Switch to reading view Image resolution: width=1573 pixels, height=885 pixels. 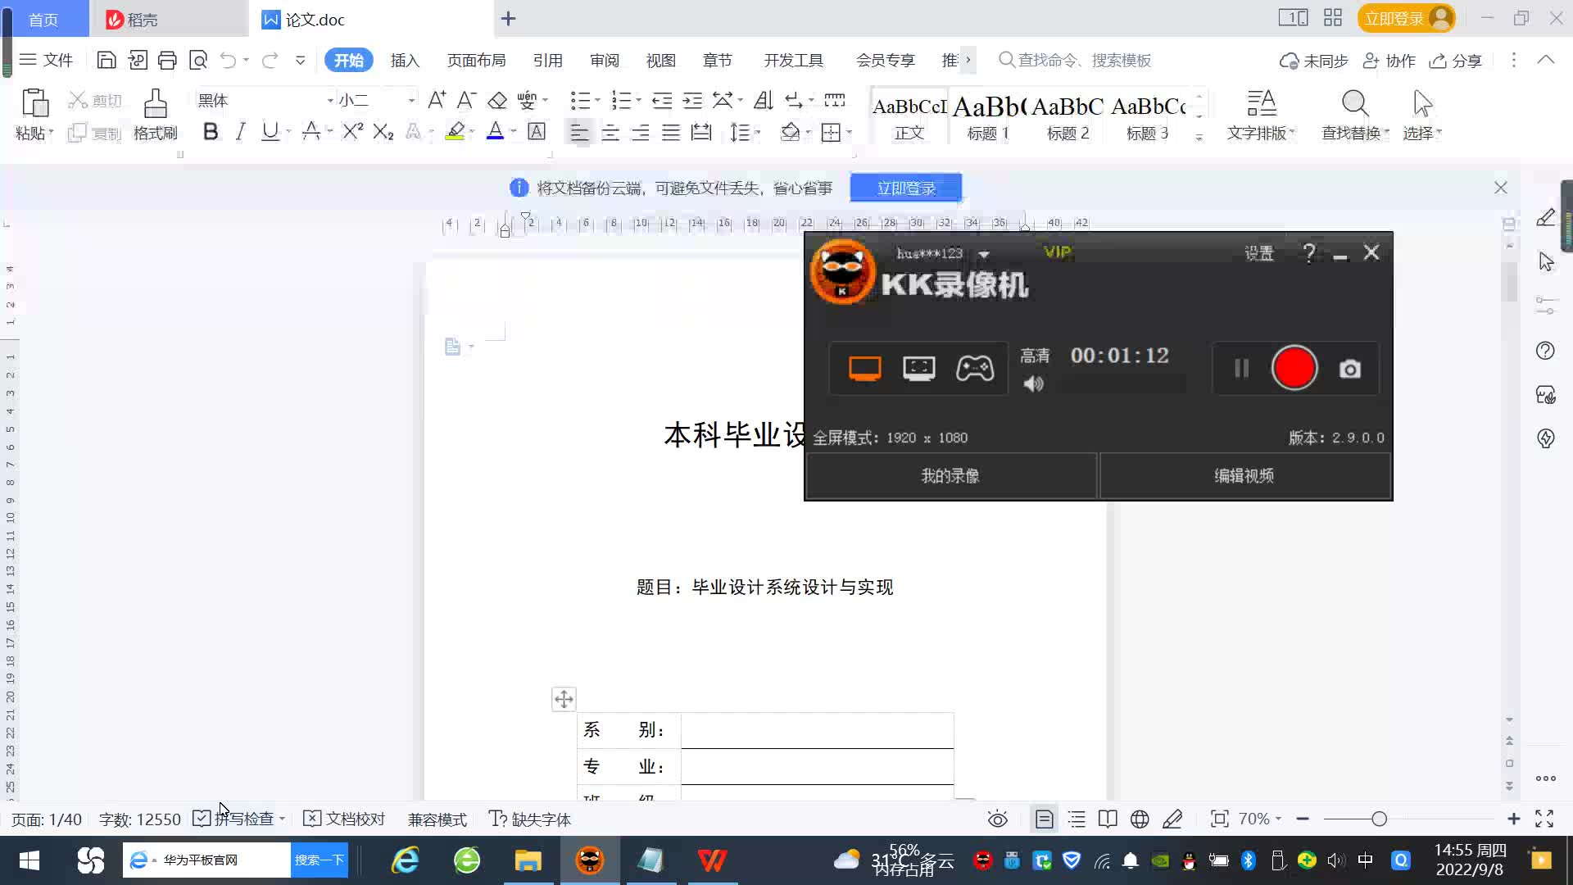point(1108,819)
